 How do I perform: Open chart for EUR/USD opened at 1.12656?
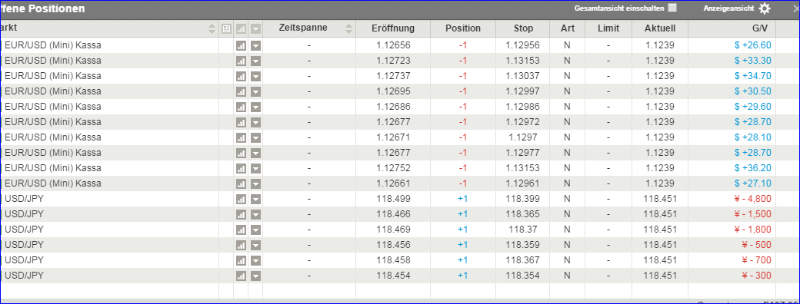tap(241, 45)
